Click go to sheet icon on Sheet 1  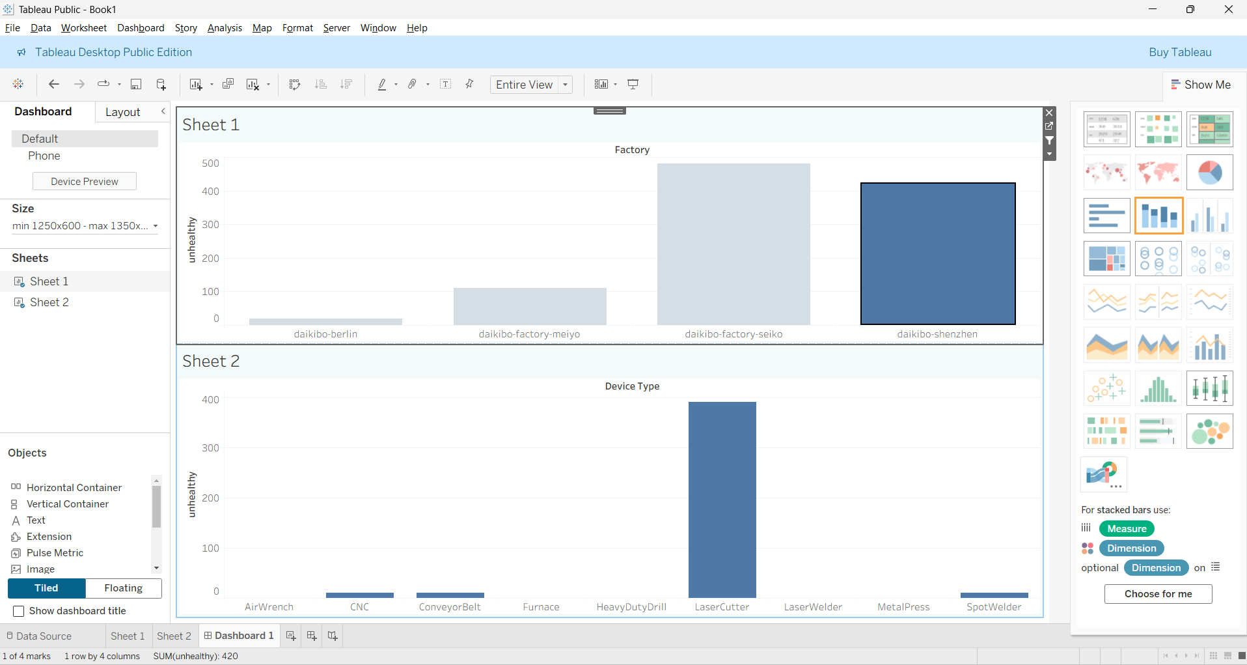(x=1049, y=126)
